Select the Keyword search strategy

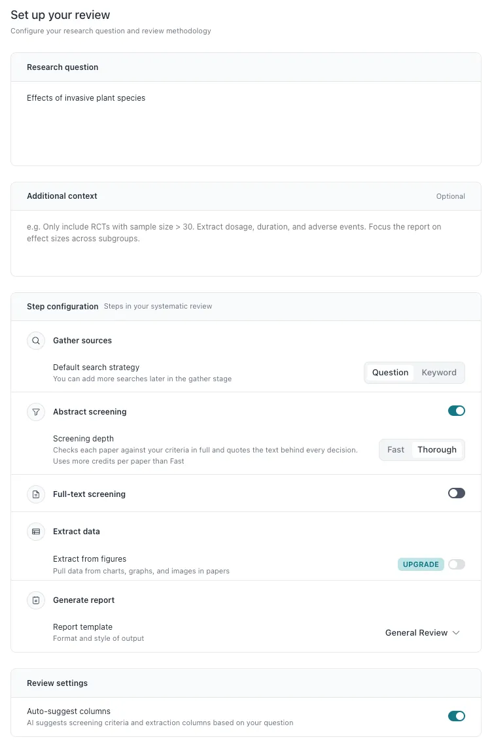point(439,373)
